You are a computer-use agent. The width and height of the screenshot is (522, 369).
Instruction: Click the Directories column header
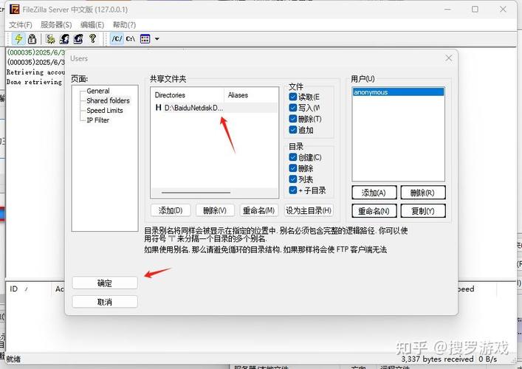click(x=188, y=95)
